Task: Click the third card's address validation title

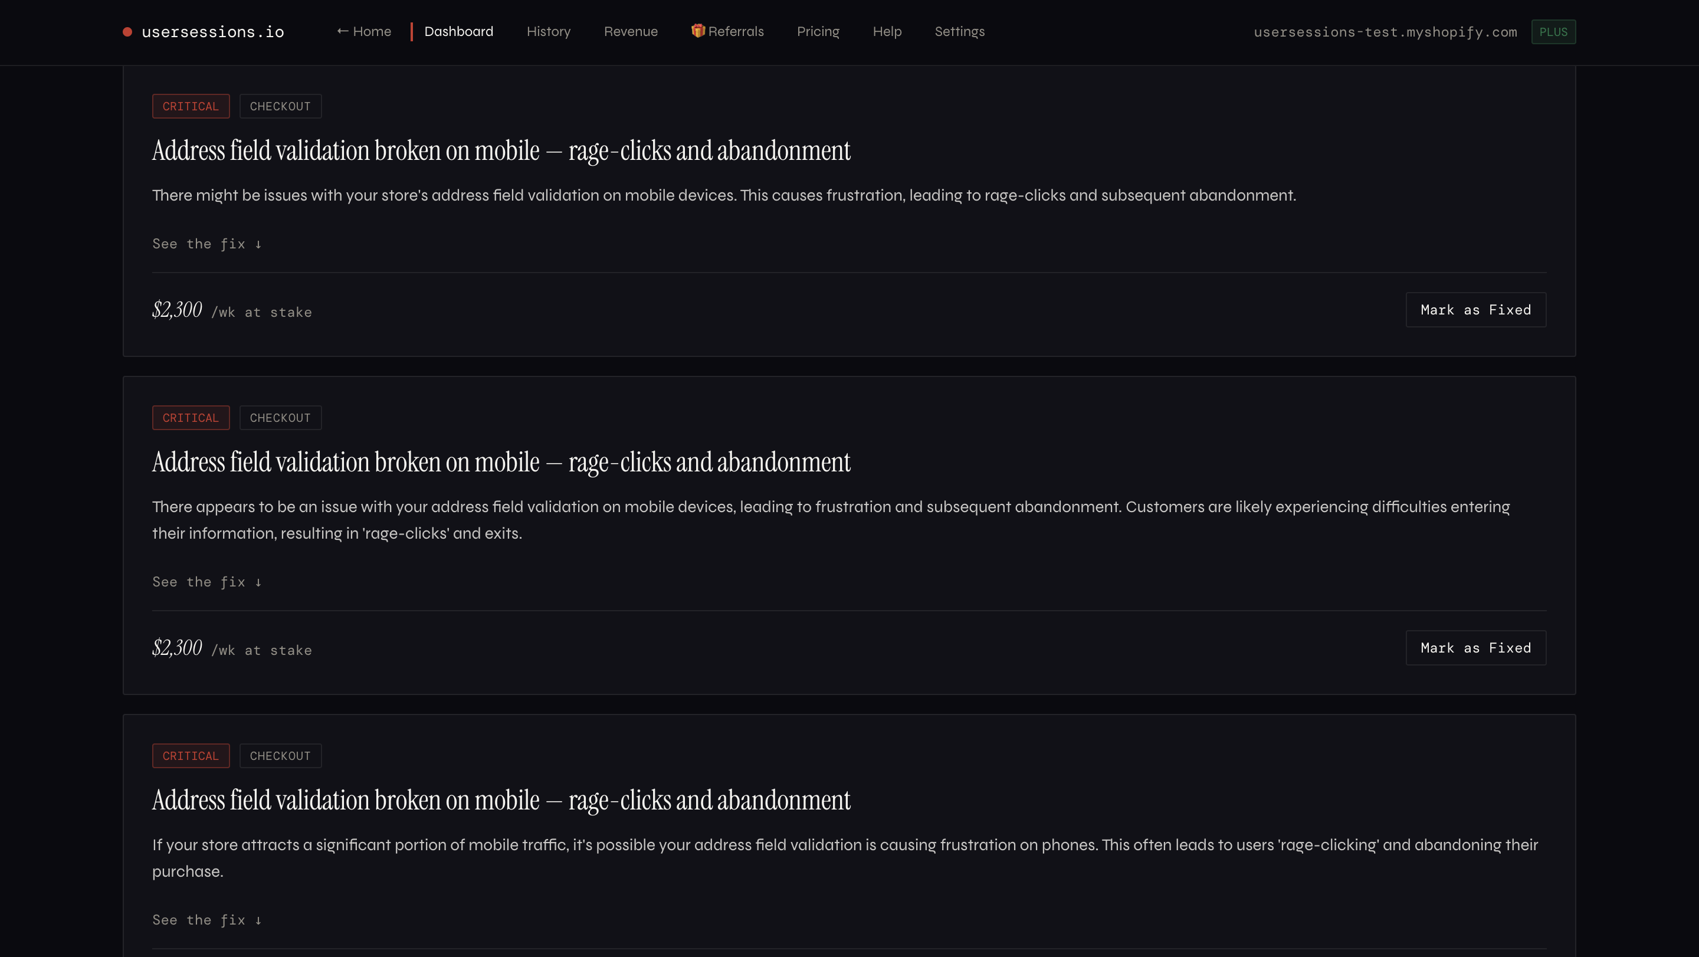Action: coord(501,801)
